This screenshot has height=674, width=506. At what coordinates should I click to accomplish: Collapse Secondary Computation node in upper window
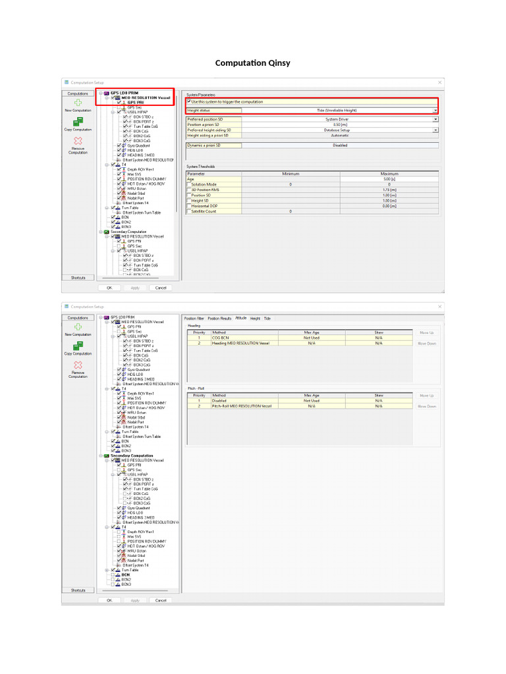pos(101,232)
